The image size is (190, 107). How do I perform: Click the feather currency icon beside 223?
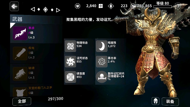coord(111,6)
